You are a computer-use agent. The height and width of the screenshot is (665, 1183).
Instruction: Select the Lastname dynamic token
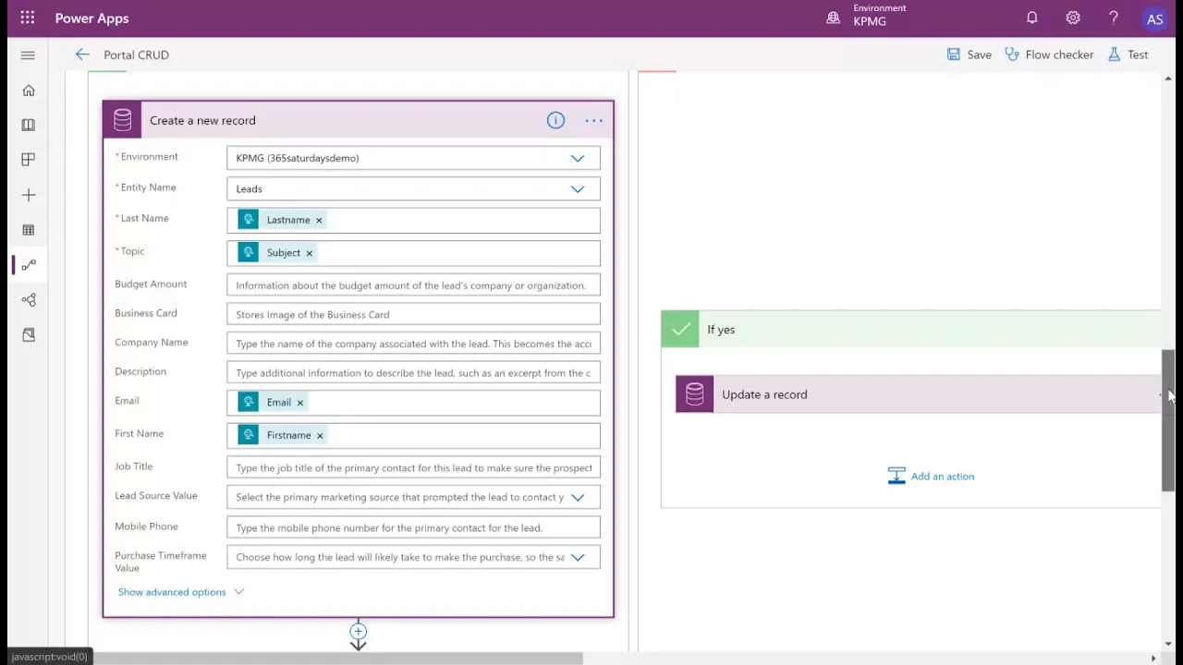click(281, 220)
